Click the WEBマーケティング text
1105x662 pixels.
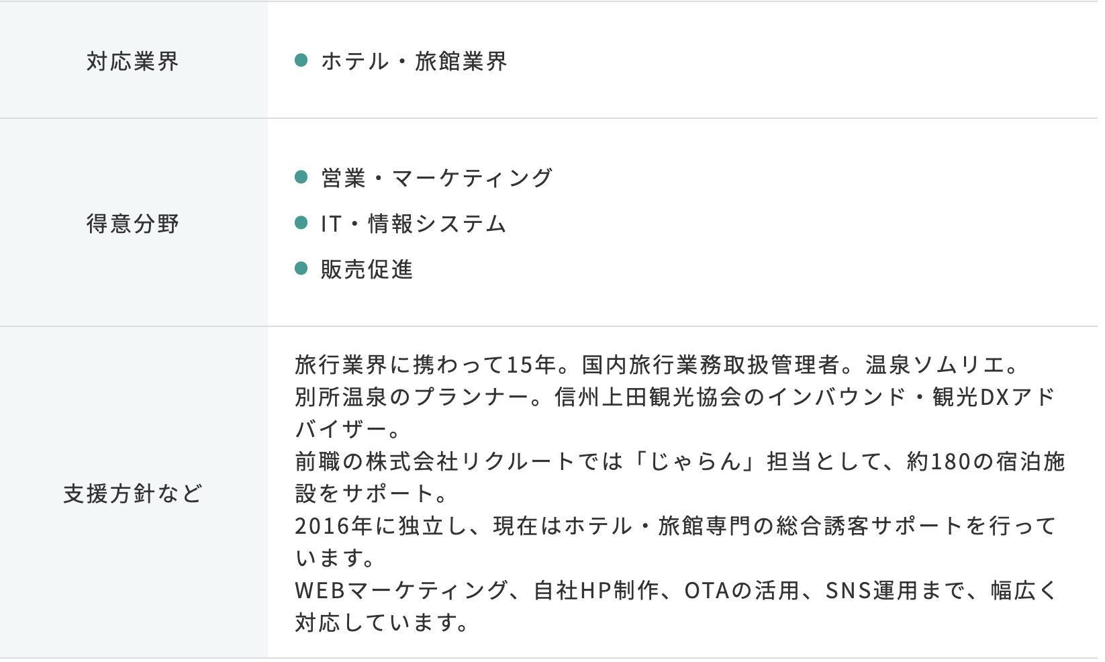point(401,590)
